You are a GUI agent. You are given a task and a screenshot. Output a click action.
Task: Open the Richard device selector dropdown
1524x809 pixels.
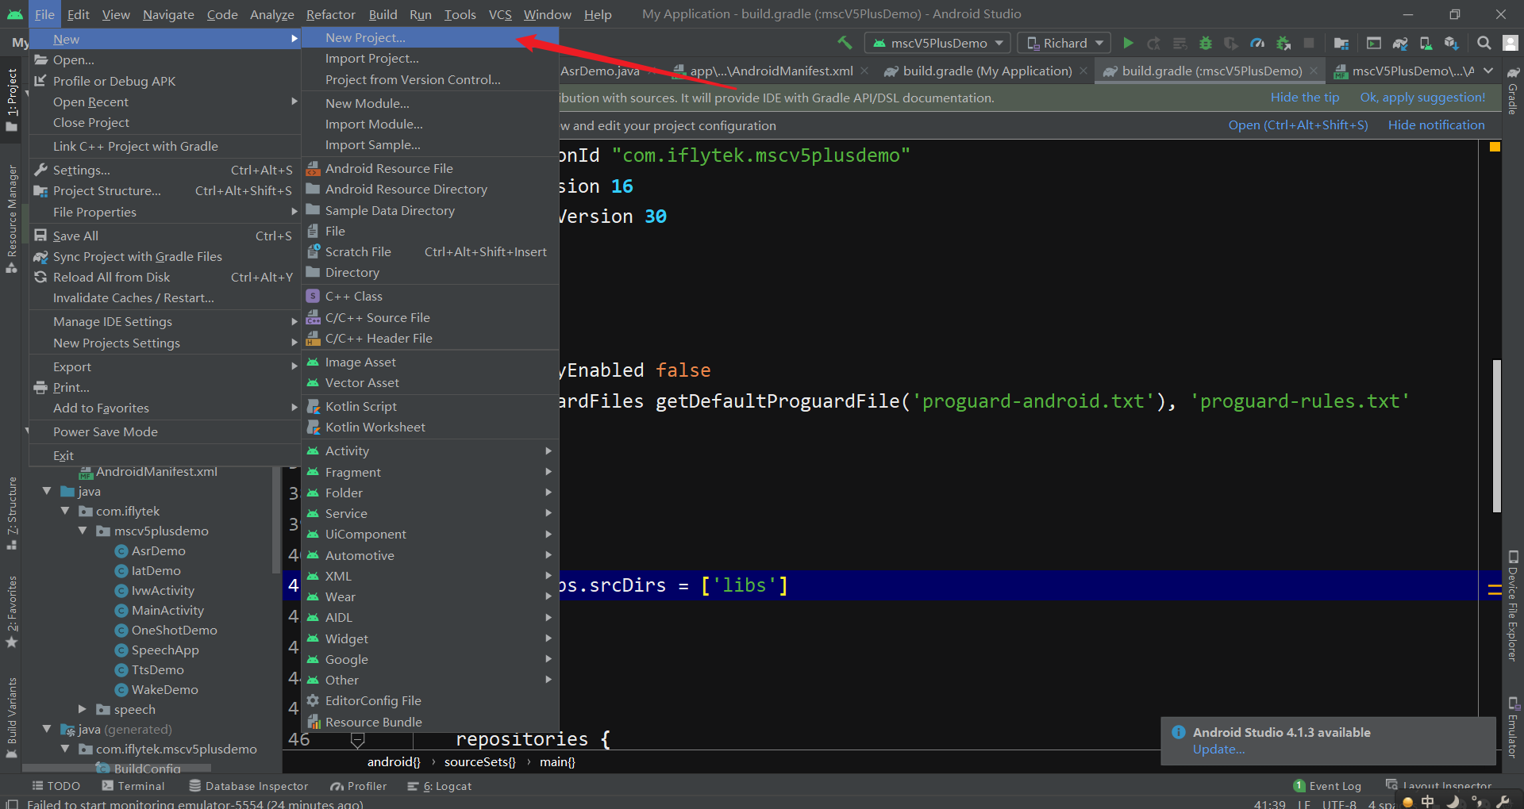pyautogui.click(x=1065, y=43)
